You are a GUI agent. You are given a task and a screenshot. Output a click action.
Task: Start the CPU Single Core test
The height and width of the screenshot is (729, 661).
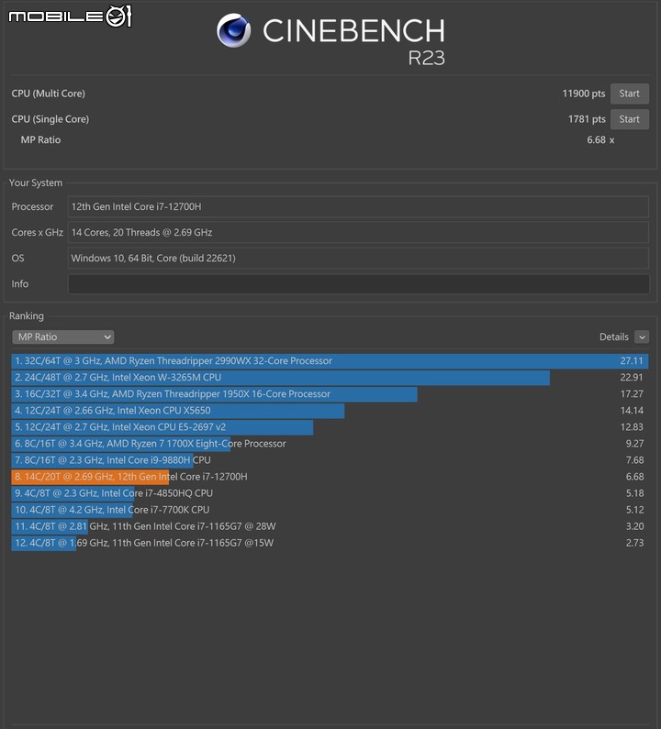tap(630, 119)
